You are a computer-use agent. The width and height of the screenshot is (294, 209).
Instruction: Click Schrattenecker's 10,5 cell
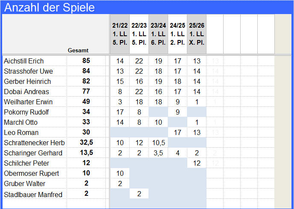click(x=158, y=143)
